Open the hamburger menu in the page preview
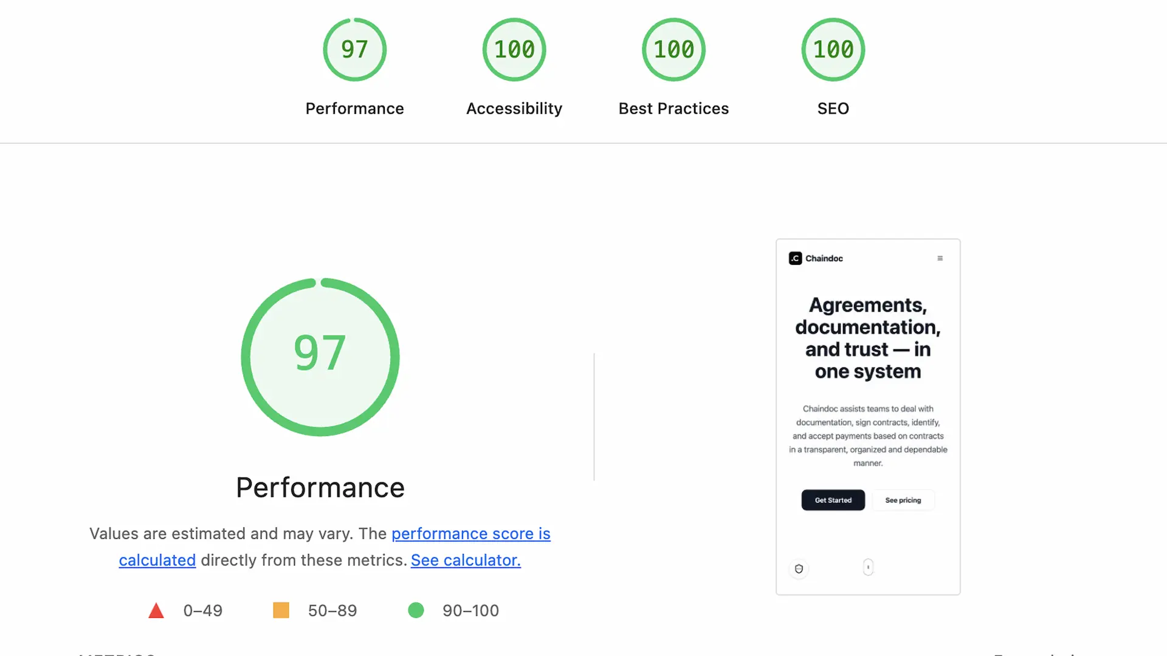This screenshot has height=656, width=1167. point(940,258)
